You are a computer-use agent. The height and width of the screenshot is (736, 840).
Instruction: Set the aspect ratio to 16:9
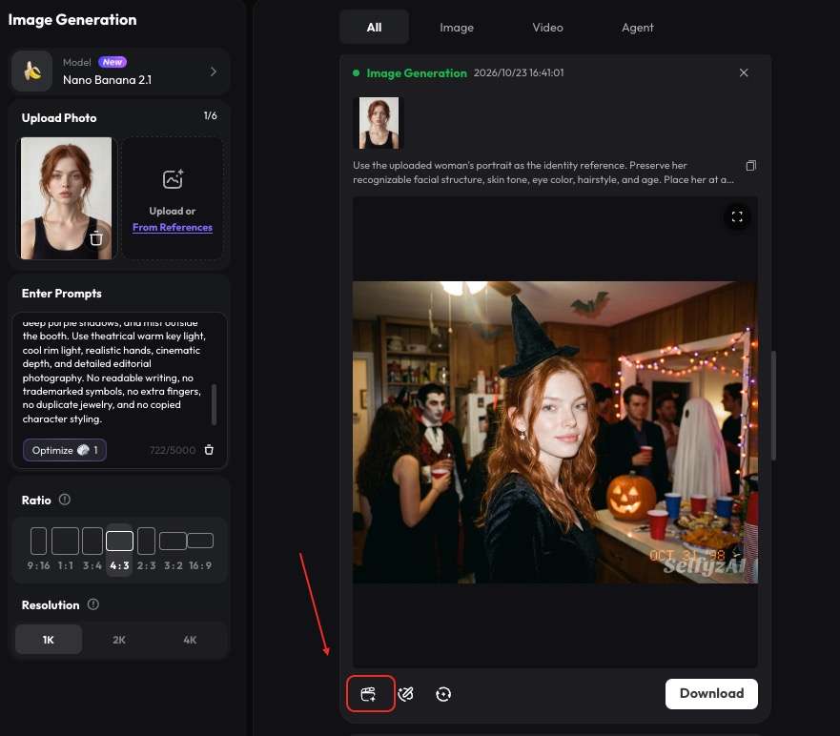click(200, 548)
